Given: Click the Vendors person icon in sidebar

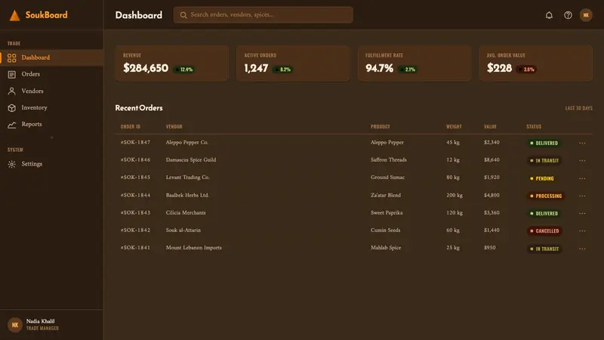Looking at the screenshot, I should coord(12,91).
